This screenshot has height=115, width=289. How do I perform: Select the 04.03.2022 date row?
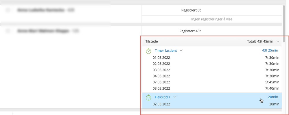click(212, 76)
